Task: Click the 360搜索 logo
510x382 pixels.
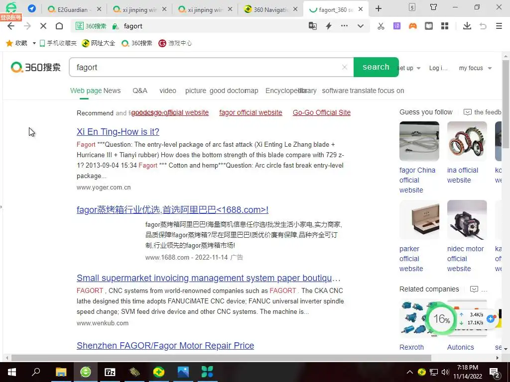Action: coord(36,67)
